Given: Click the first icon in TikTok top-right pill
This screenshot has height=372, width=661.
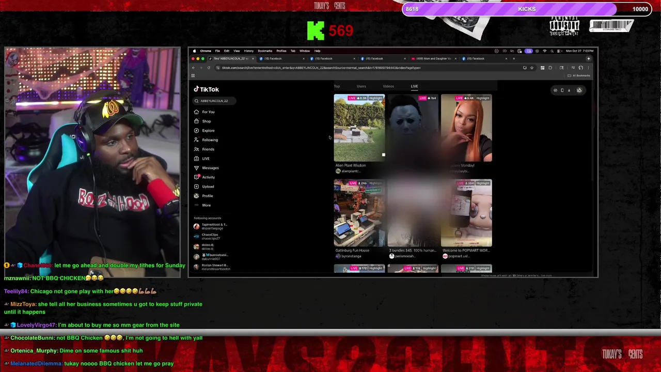Looking at the screenshot, I should 556,90.
